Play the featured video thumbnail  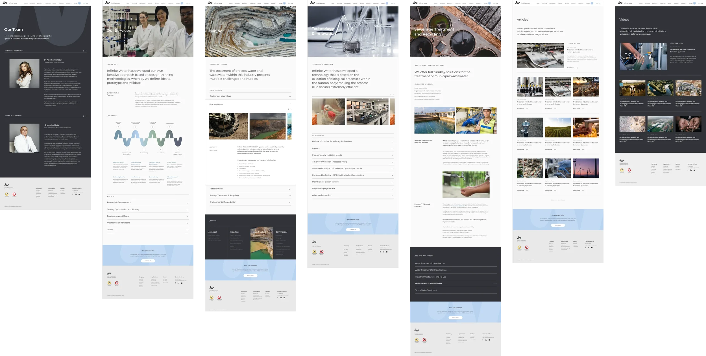pos(643,57)
